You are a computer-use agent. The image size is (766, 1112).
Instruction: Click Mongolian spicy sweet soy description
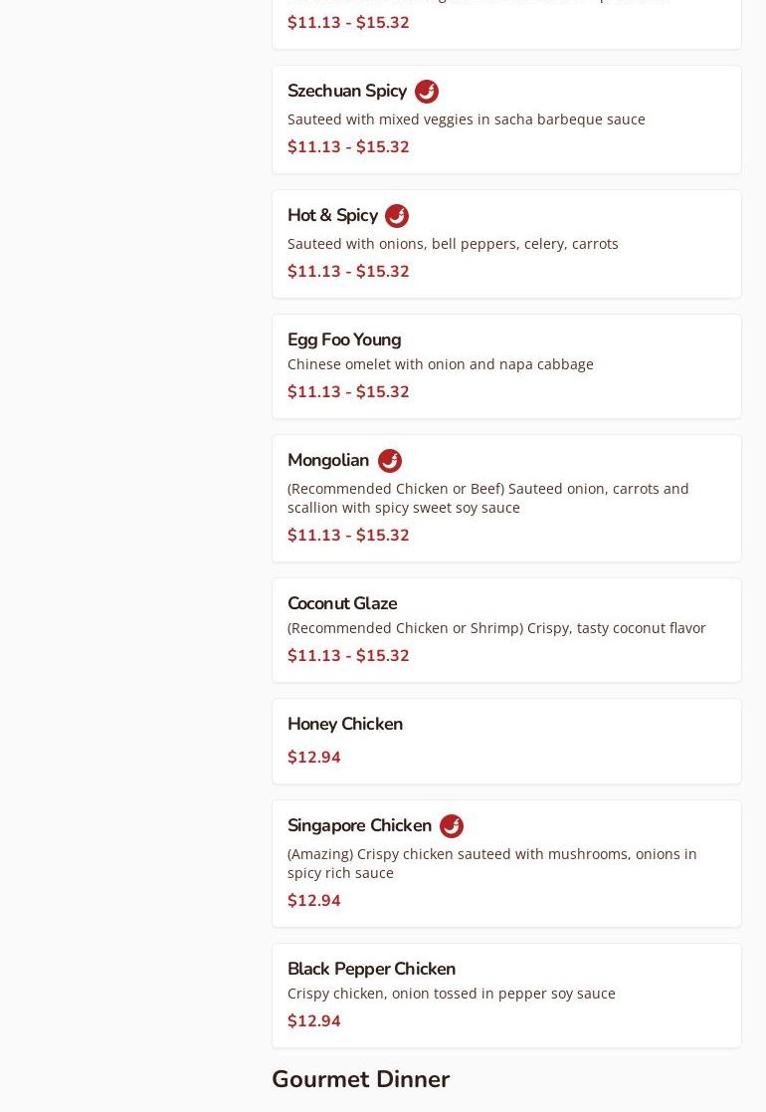tap(487, 498)
